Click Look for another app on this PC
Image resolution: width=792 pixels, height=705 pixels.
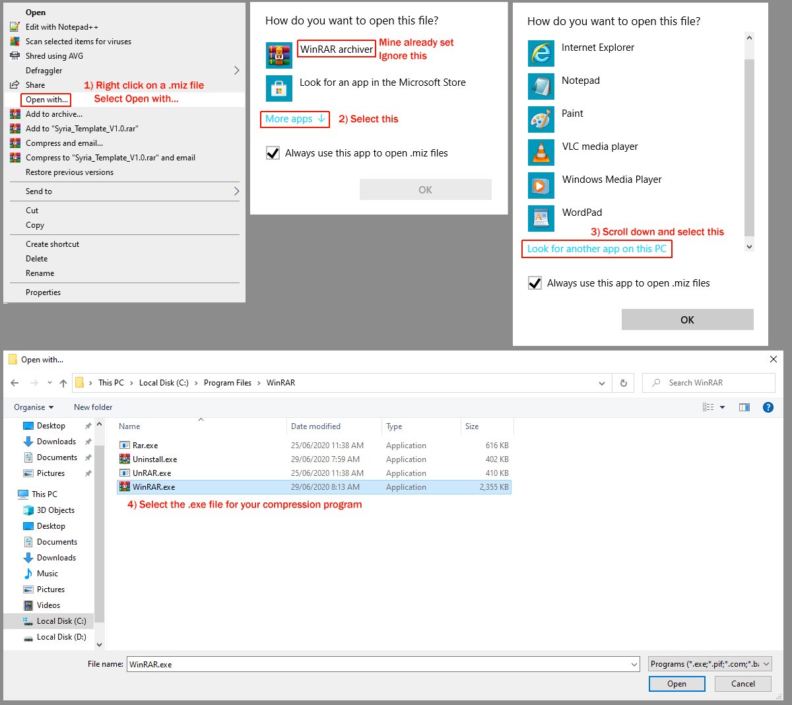point(597,249)
